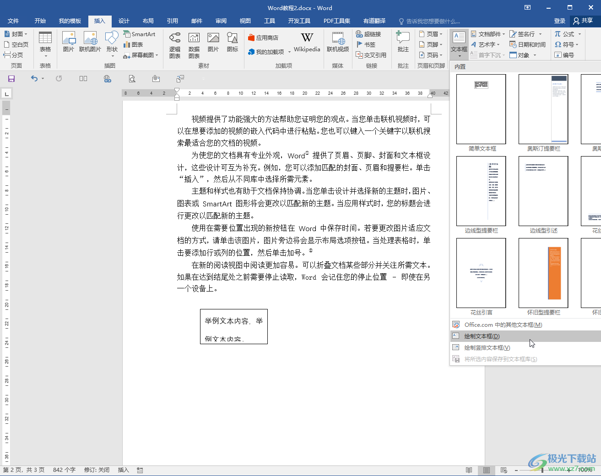Open 我的加载项 add-ins dropdown
The width and height of the screenshot is (601, 476).
pyautogui.click(x=269, y=52)
